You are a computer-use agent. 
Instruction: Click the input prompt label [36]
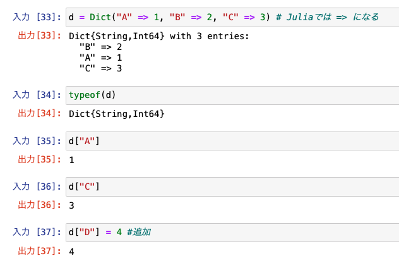[x=37, y=187]
